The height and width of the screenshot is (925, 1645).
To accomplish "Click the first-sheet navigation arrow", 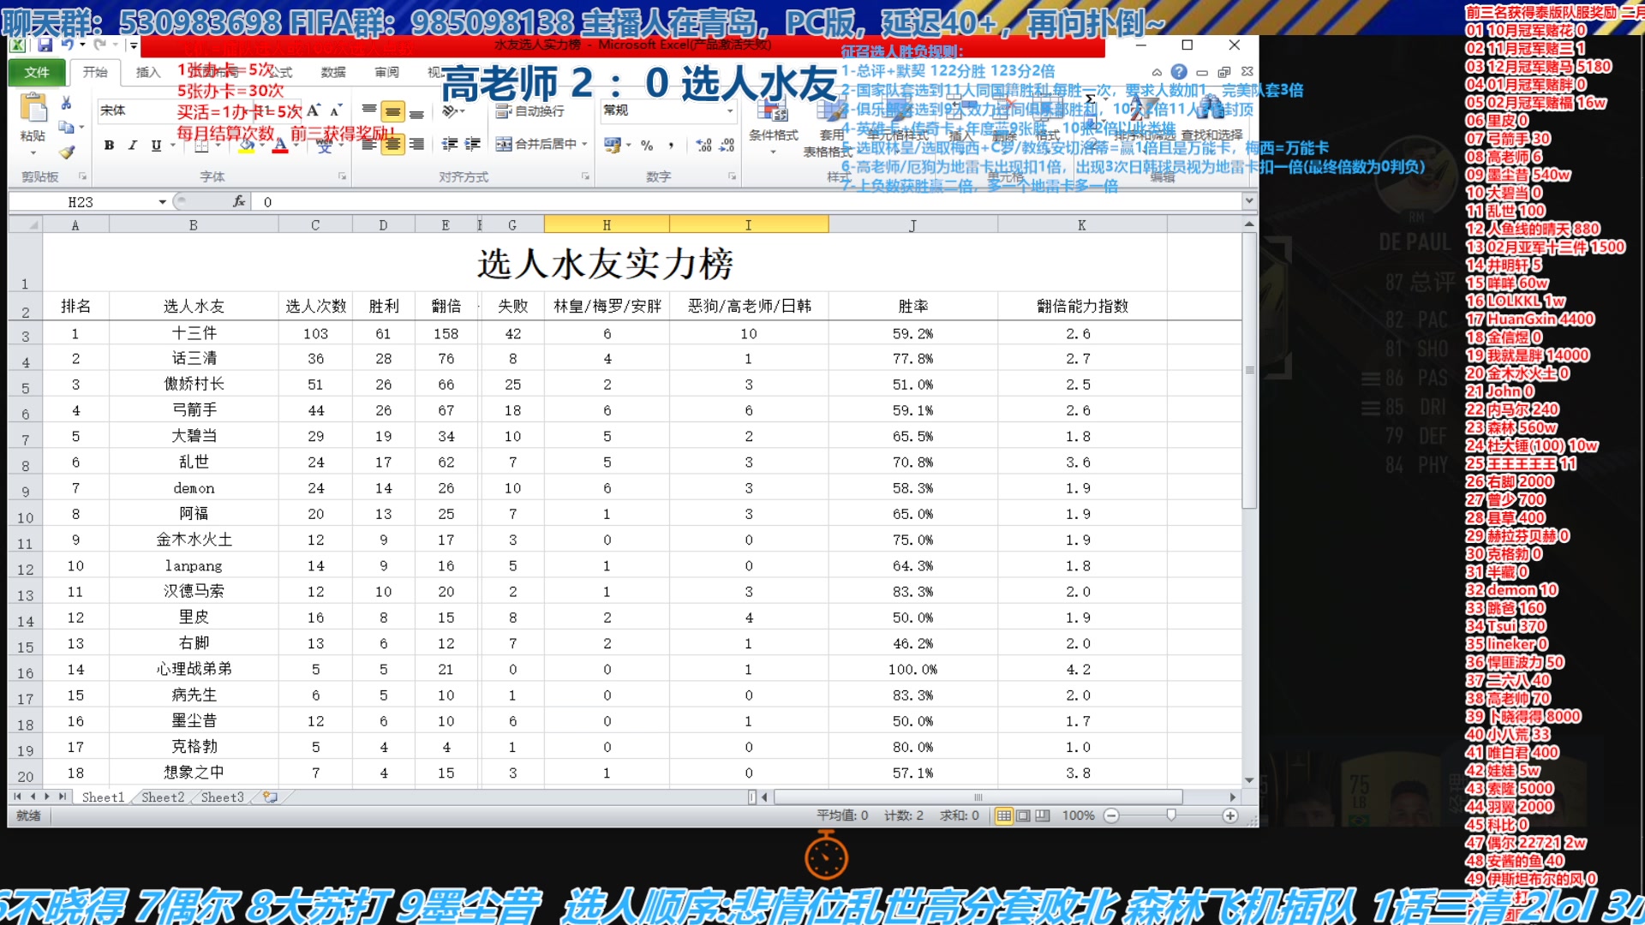I will click(x=17, y=797).
